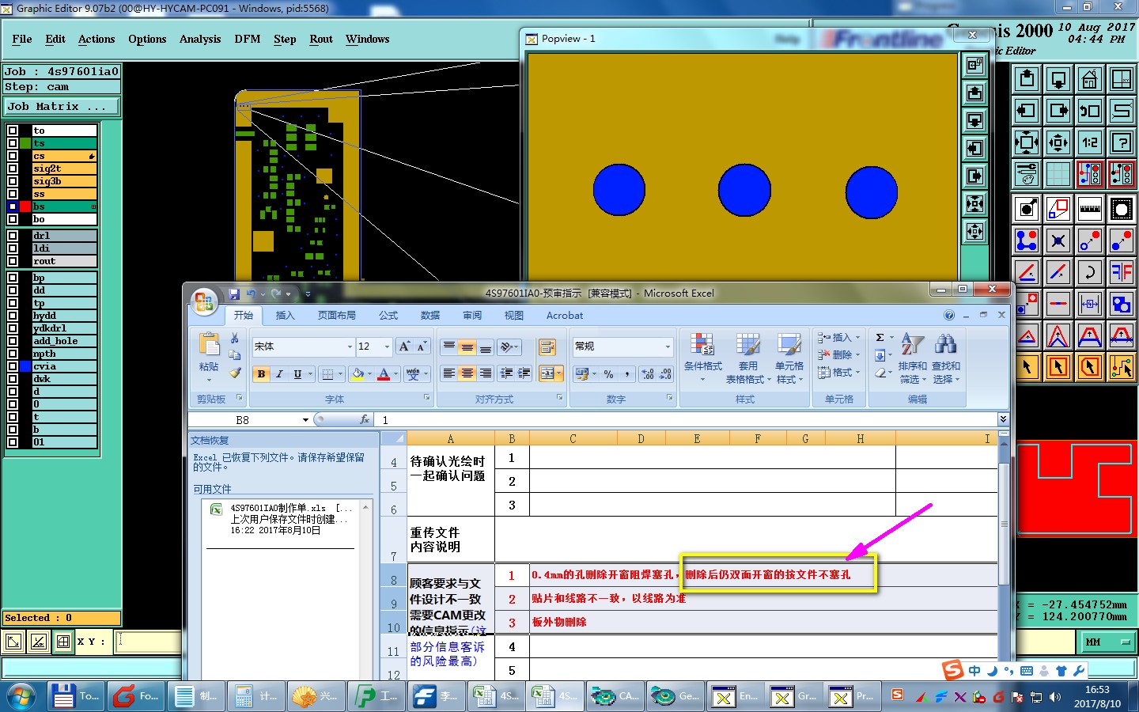Toggle the checkbox for layer 'rout'
The width and height of the screenshot is (1139, 712).
[x=13, y=261]
